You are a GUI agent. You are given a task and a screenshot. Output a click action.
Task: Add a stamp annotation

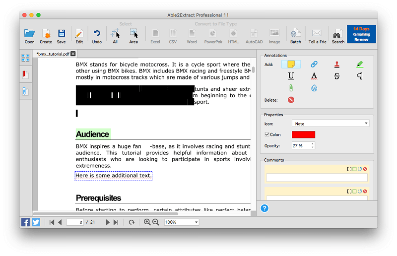(337, 64)
